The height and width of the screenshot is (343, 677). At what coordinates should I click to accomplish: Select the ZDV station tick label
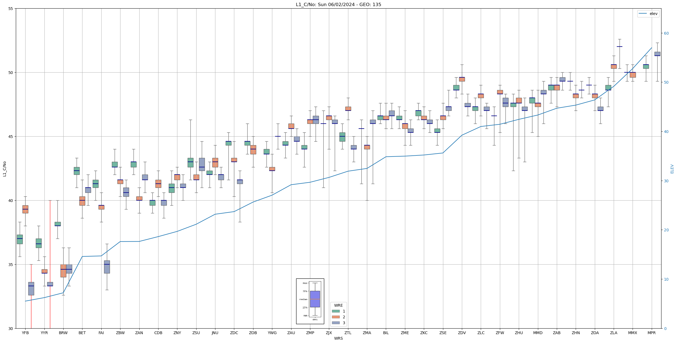tap(462, 333)
